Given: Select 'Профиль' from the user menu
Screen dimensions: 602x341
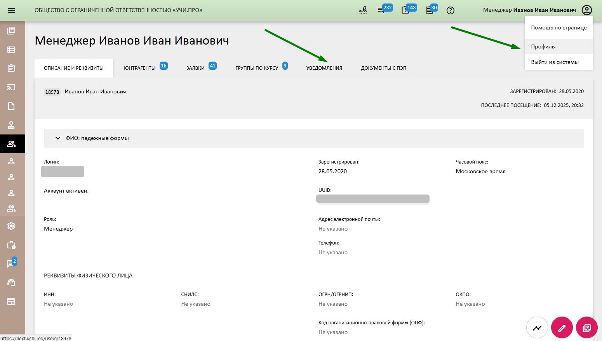Looking at the screenshot, I should (x=543, y=46).
